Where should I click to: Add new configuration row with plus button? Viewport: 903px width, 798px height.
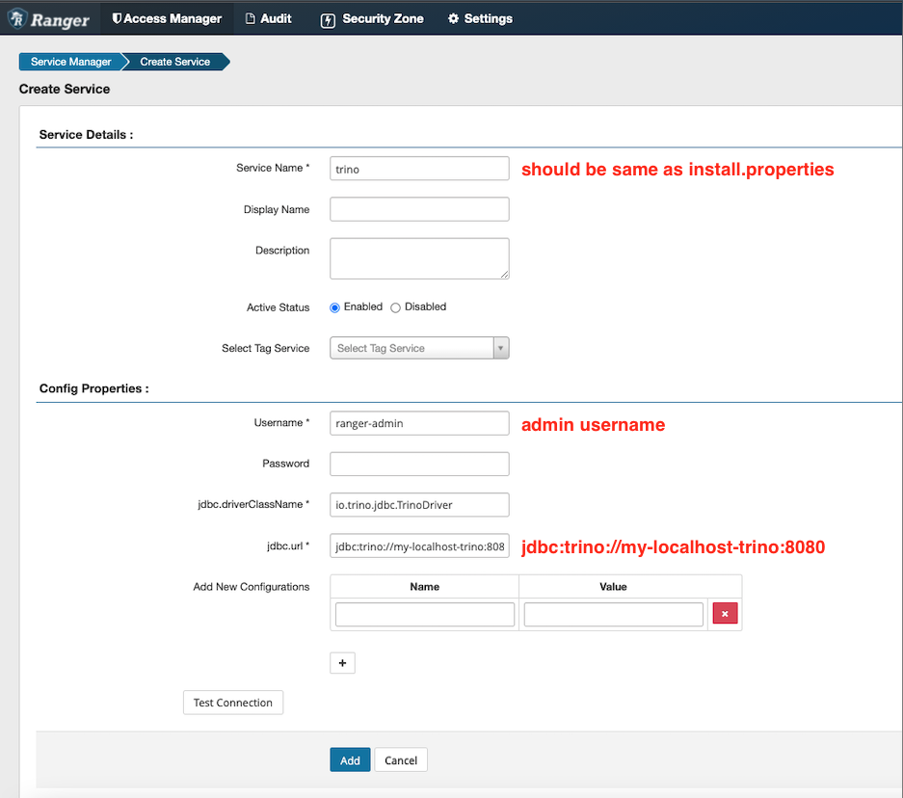pos(342,663)
